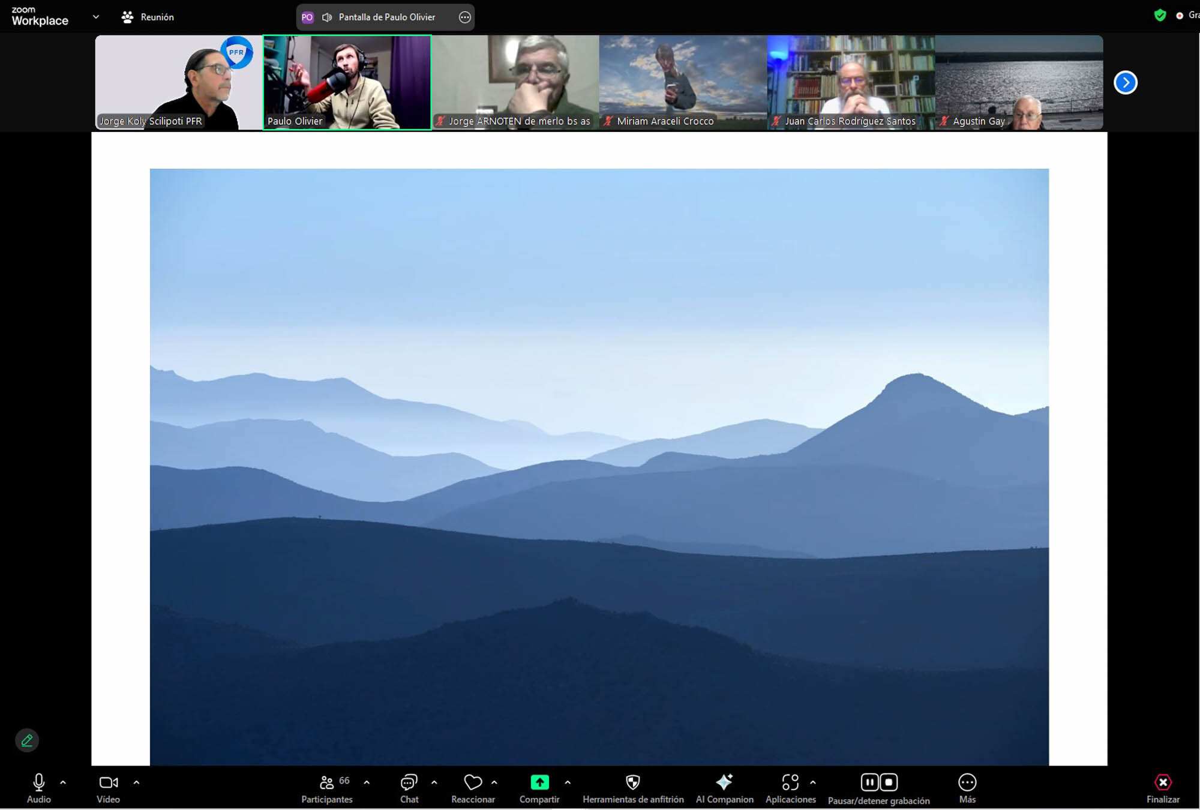Select Agustin Gay video tile

(x=1019, y=82)
